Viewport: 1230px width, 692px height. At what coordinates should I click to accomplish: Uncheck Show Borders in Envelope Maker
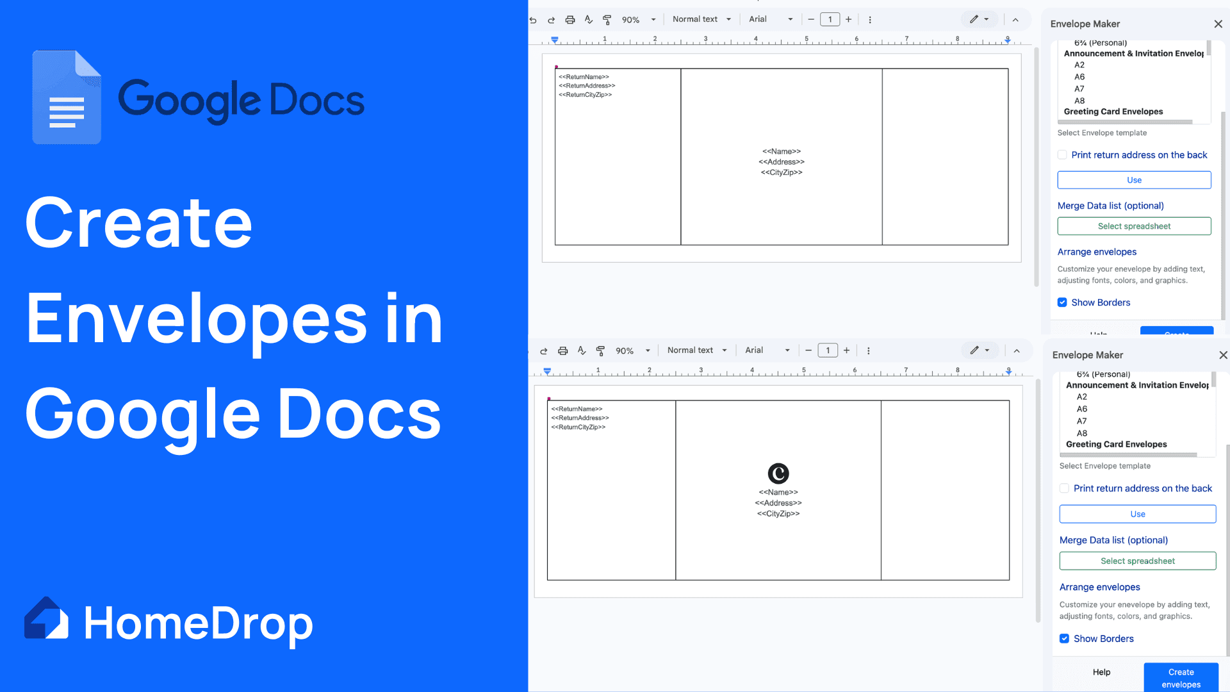click(1062, 302)
